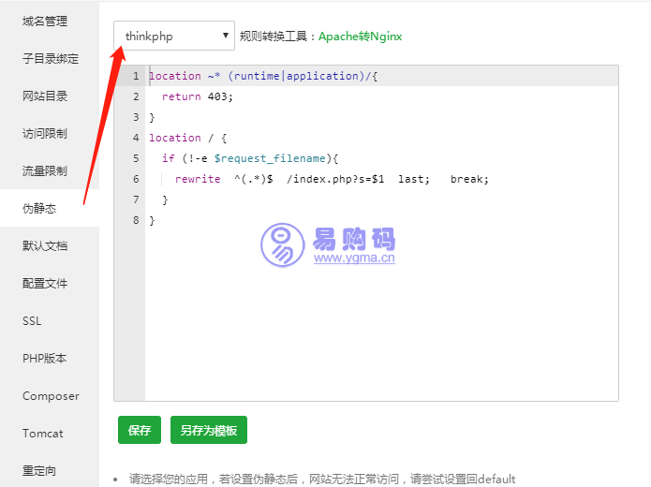The height and width of the screenshot is (487, 651).
Task: Open the 流量限制 settings tab
Action: point(45,170)
